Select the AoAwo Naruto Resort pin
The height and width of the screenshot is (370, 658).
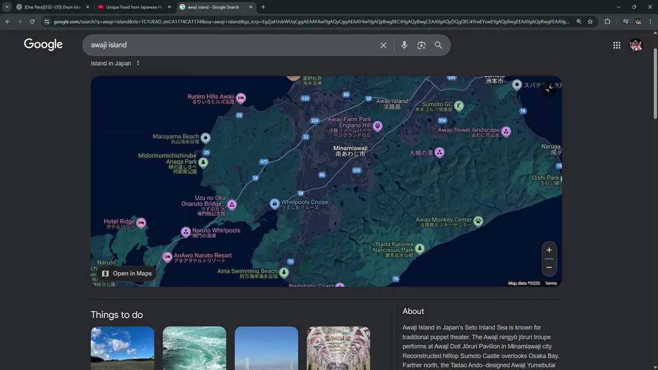click(167, 257)
